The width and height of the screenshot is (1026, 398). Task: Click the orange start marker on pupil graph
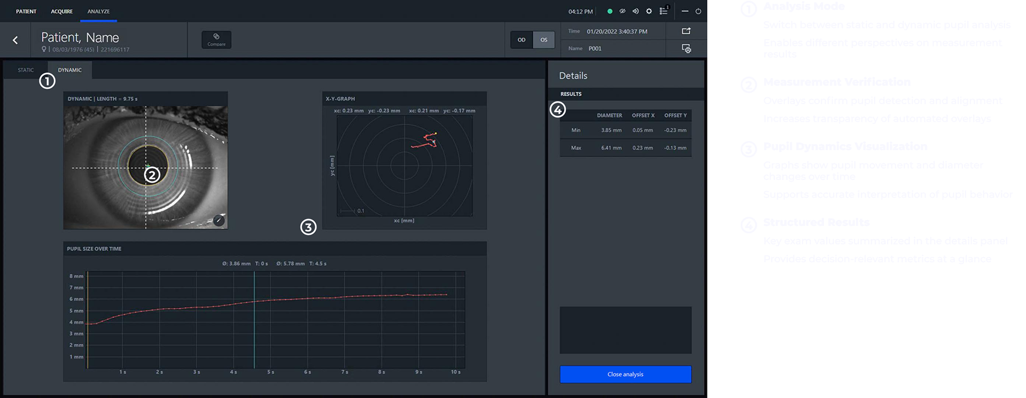click(x=88, y=319)
